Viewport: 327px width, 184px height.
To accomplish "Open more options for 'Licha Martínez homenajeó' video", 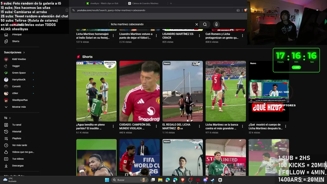I will (113, 36).
